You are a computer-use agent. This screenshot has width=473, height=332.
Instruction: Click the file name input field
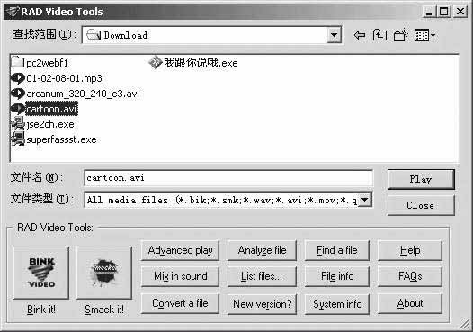click(228, 178)
